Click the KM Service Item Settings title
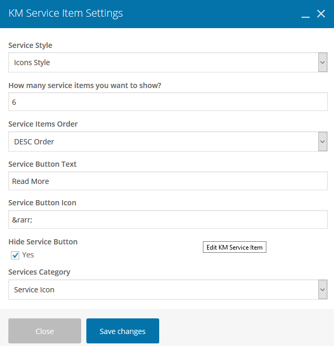The height and width of the screenshot is (346, 334). 66,14
